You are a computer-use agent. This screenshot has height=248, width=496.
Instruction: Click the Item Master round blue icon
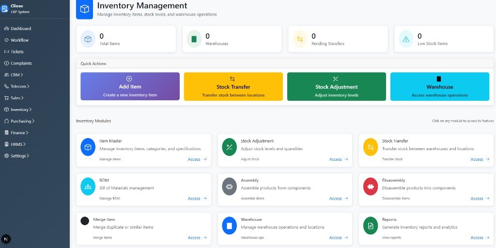pyautogui.click(x=88, y=147)
